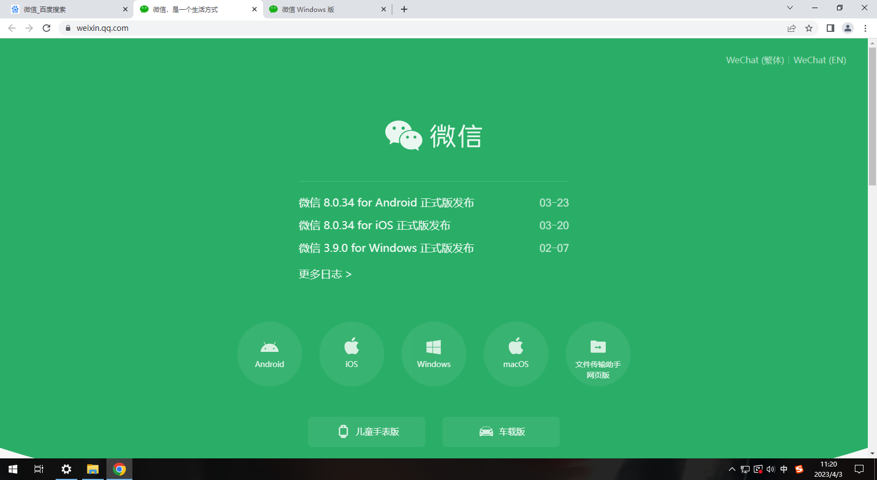Switch to WeChat (繁体) version
Image resolution: width=877 pixels, height=480 pixels.
pos(755,60)
